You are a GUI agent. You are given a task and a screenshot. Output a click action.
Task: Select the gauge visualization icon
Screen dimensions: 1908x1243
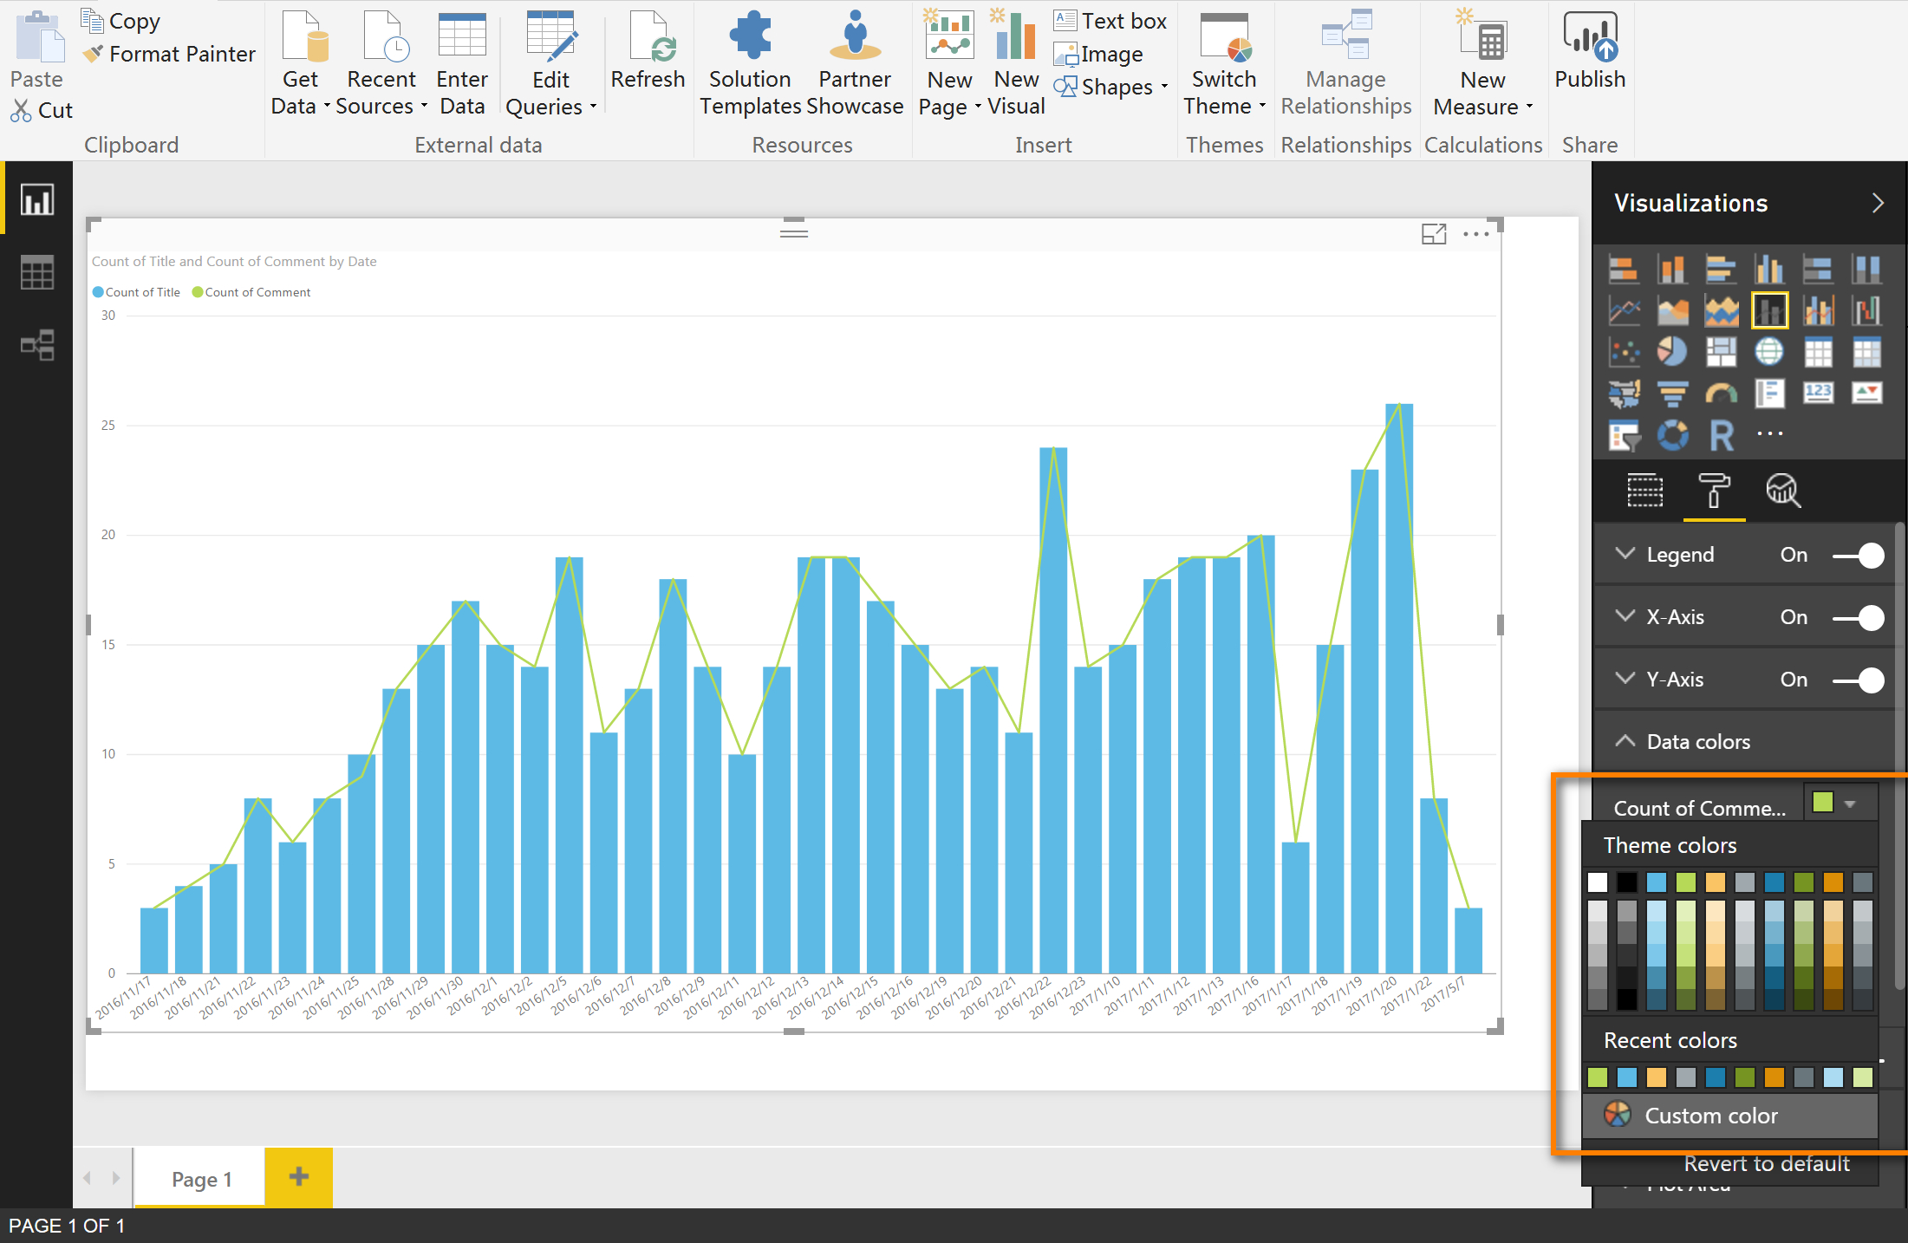coord(1721,393)
